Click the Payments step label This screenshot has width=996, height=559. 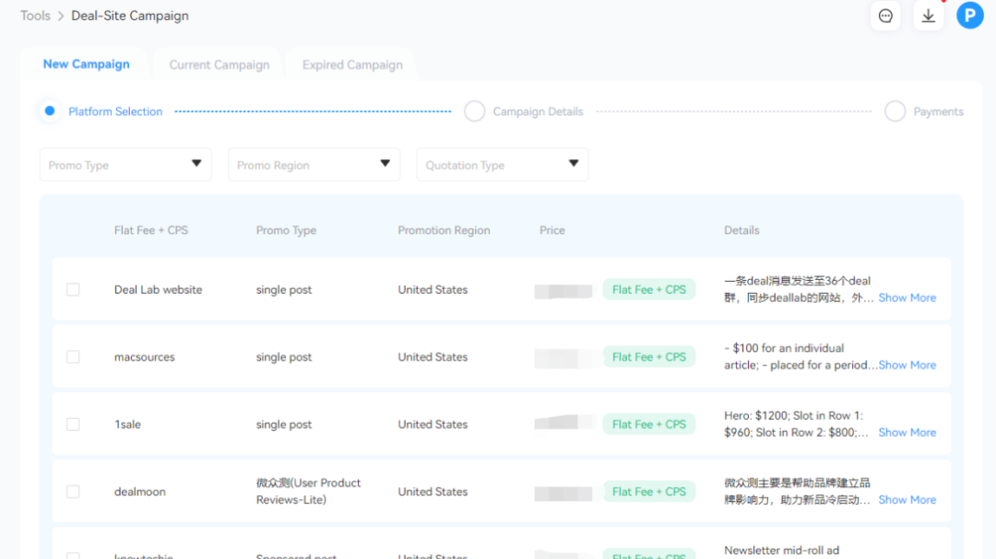click(x=938, y=111)
